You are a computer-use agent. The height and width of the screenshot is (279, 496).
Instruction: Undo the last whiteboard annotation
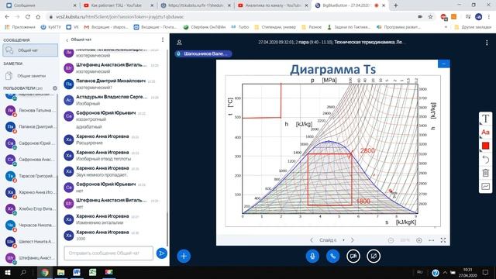point(486,160)
